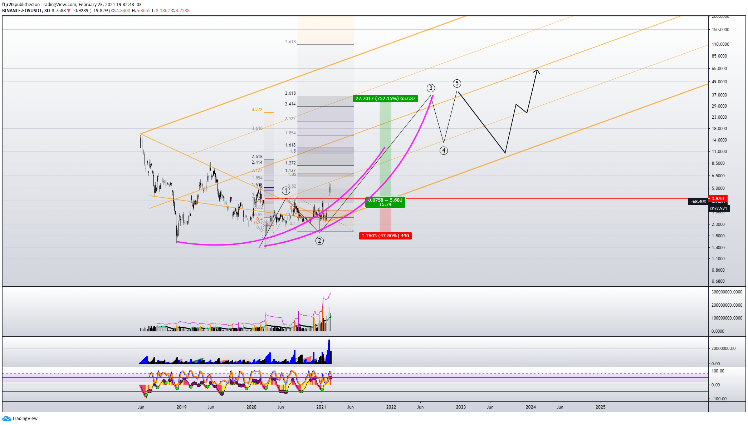Click the 65.0000 price axis value

[719, 69]
